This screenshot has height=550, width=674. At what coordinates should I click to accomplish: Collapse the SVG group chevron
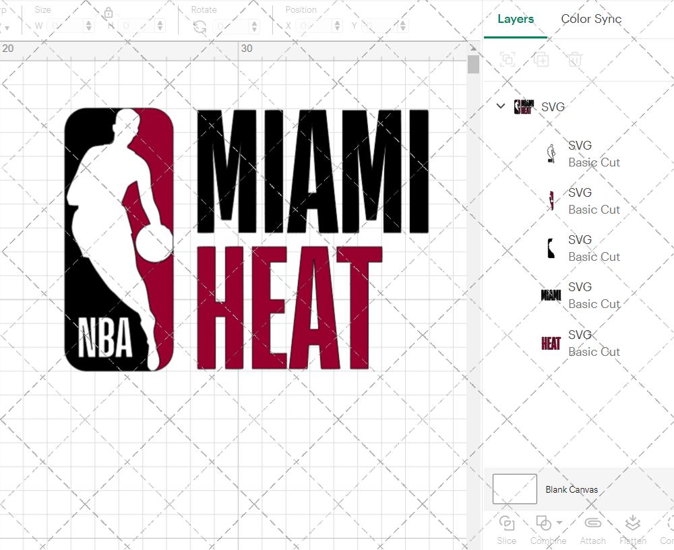(x=500, y=106)
